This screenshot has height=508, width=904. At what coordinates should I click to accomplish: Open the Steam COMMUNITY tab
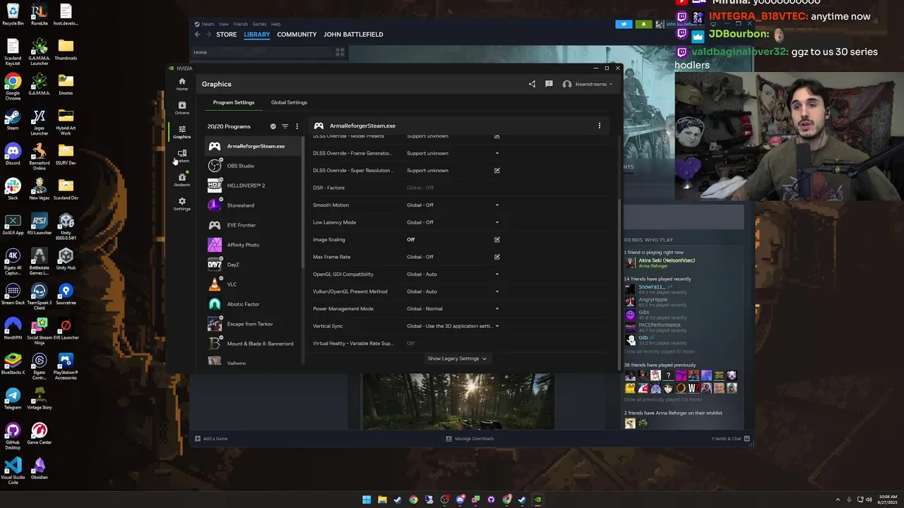[x=297, y=35]
